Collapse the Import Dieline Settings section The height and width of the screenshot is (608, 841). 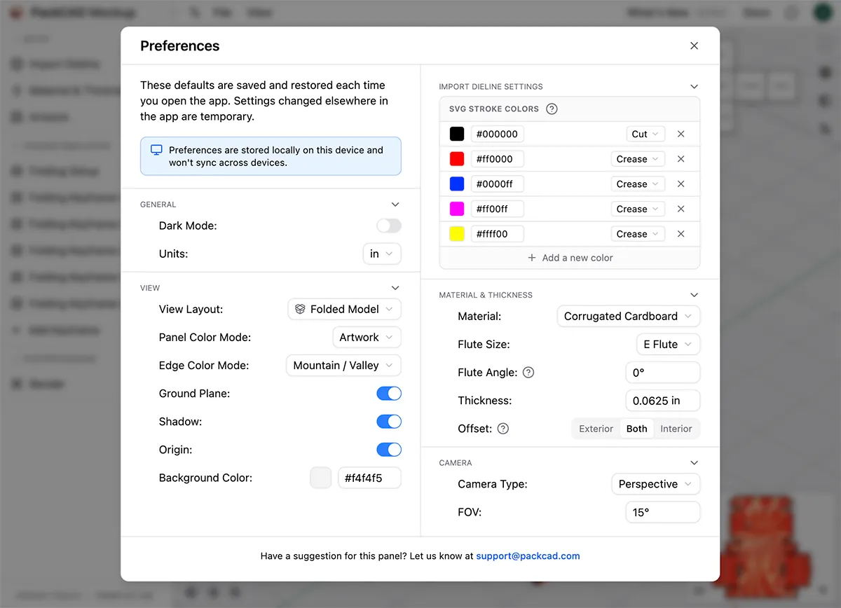coord(694,87)
